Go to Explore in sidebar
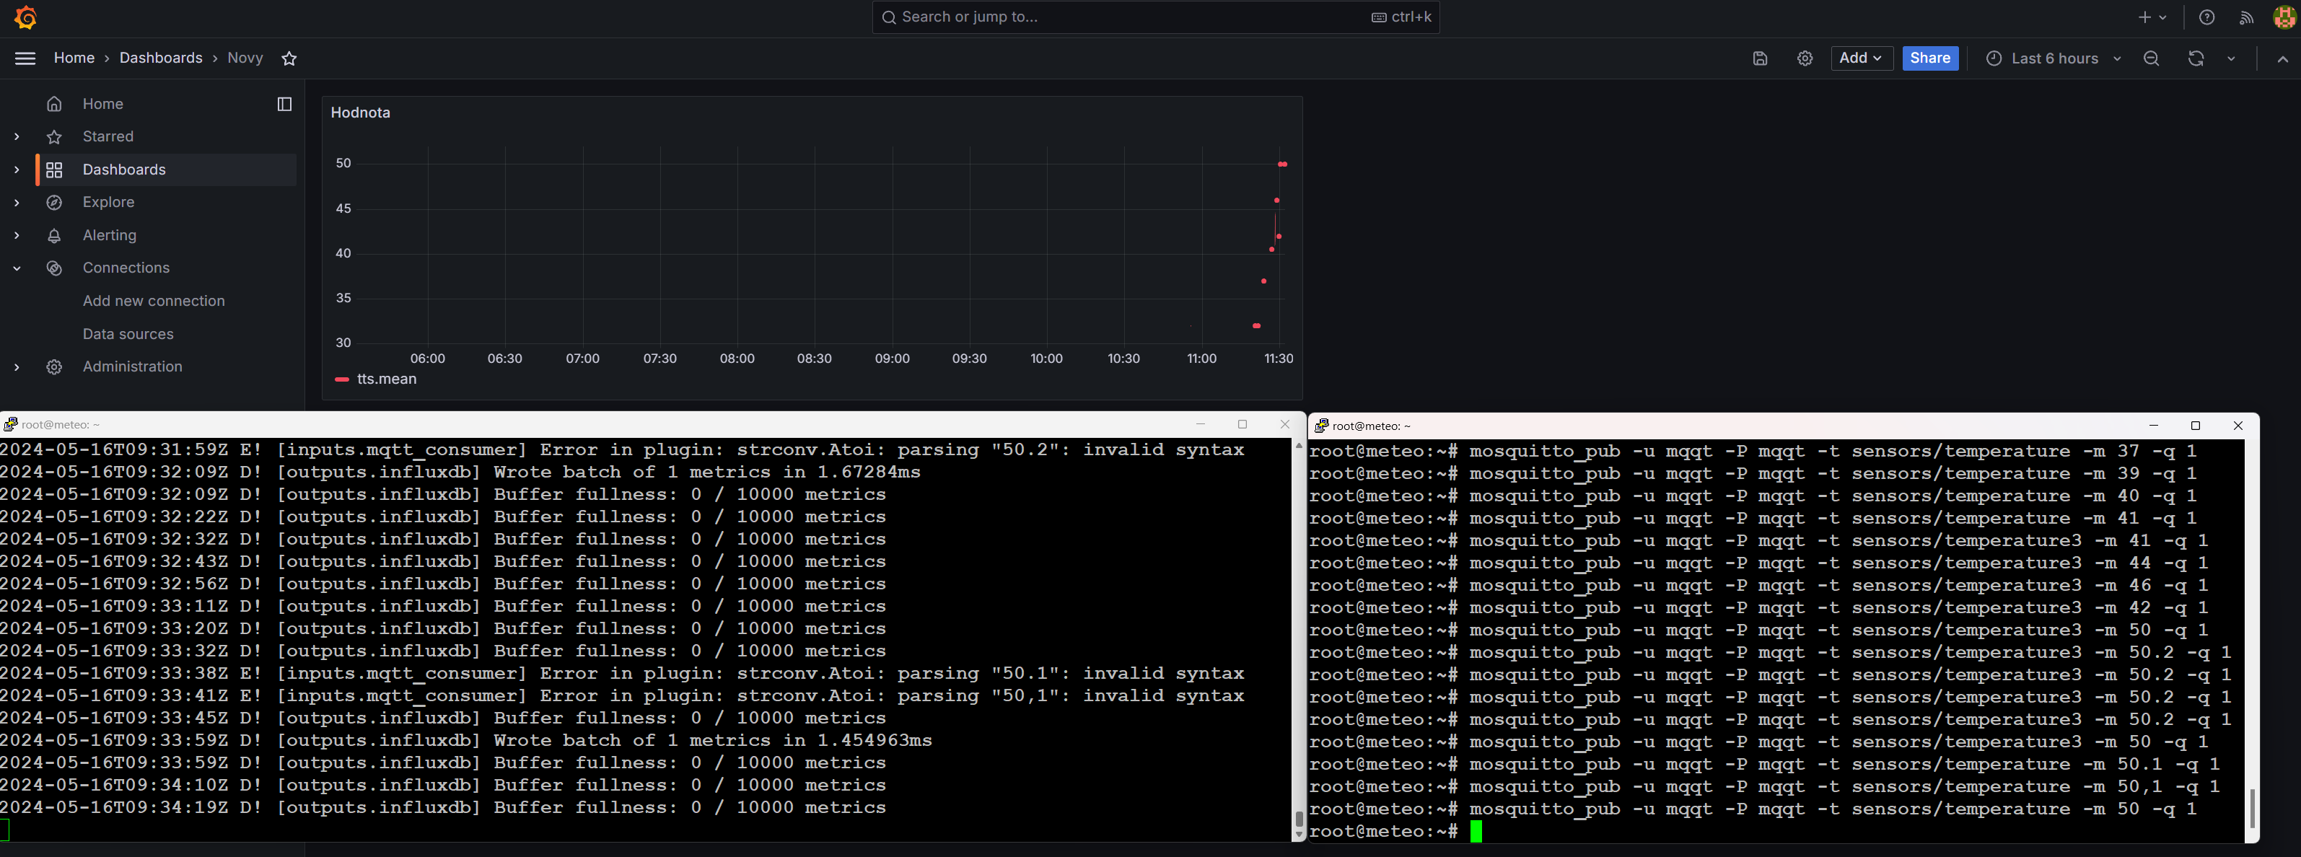The image size is (2301, 857). [108, 203]
